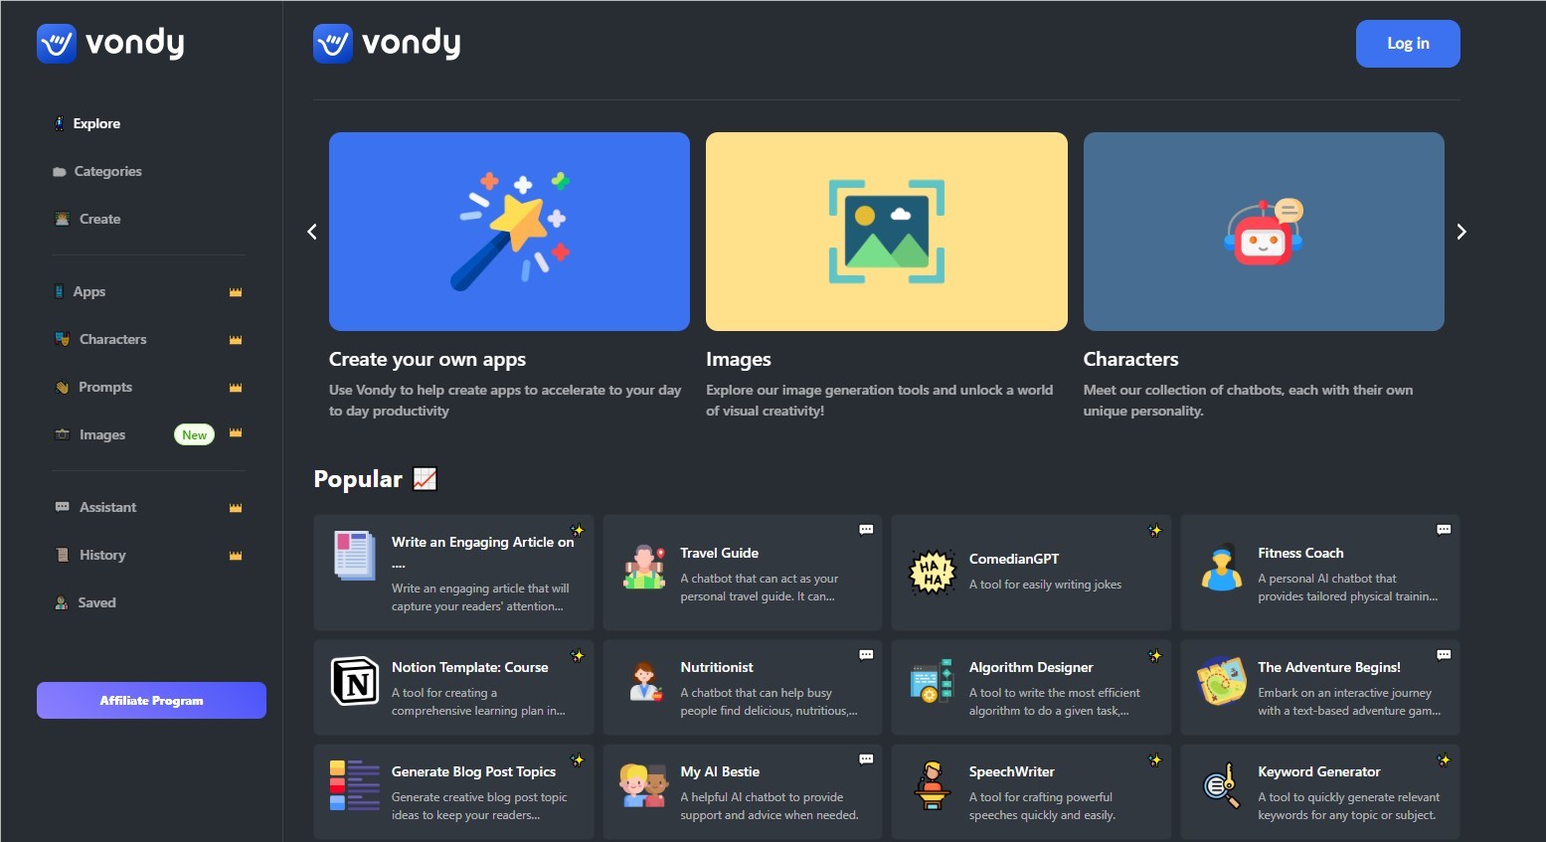Click the Notion Template Course icon
The image size is (1546, 842).
[355, 681]
